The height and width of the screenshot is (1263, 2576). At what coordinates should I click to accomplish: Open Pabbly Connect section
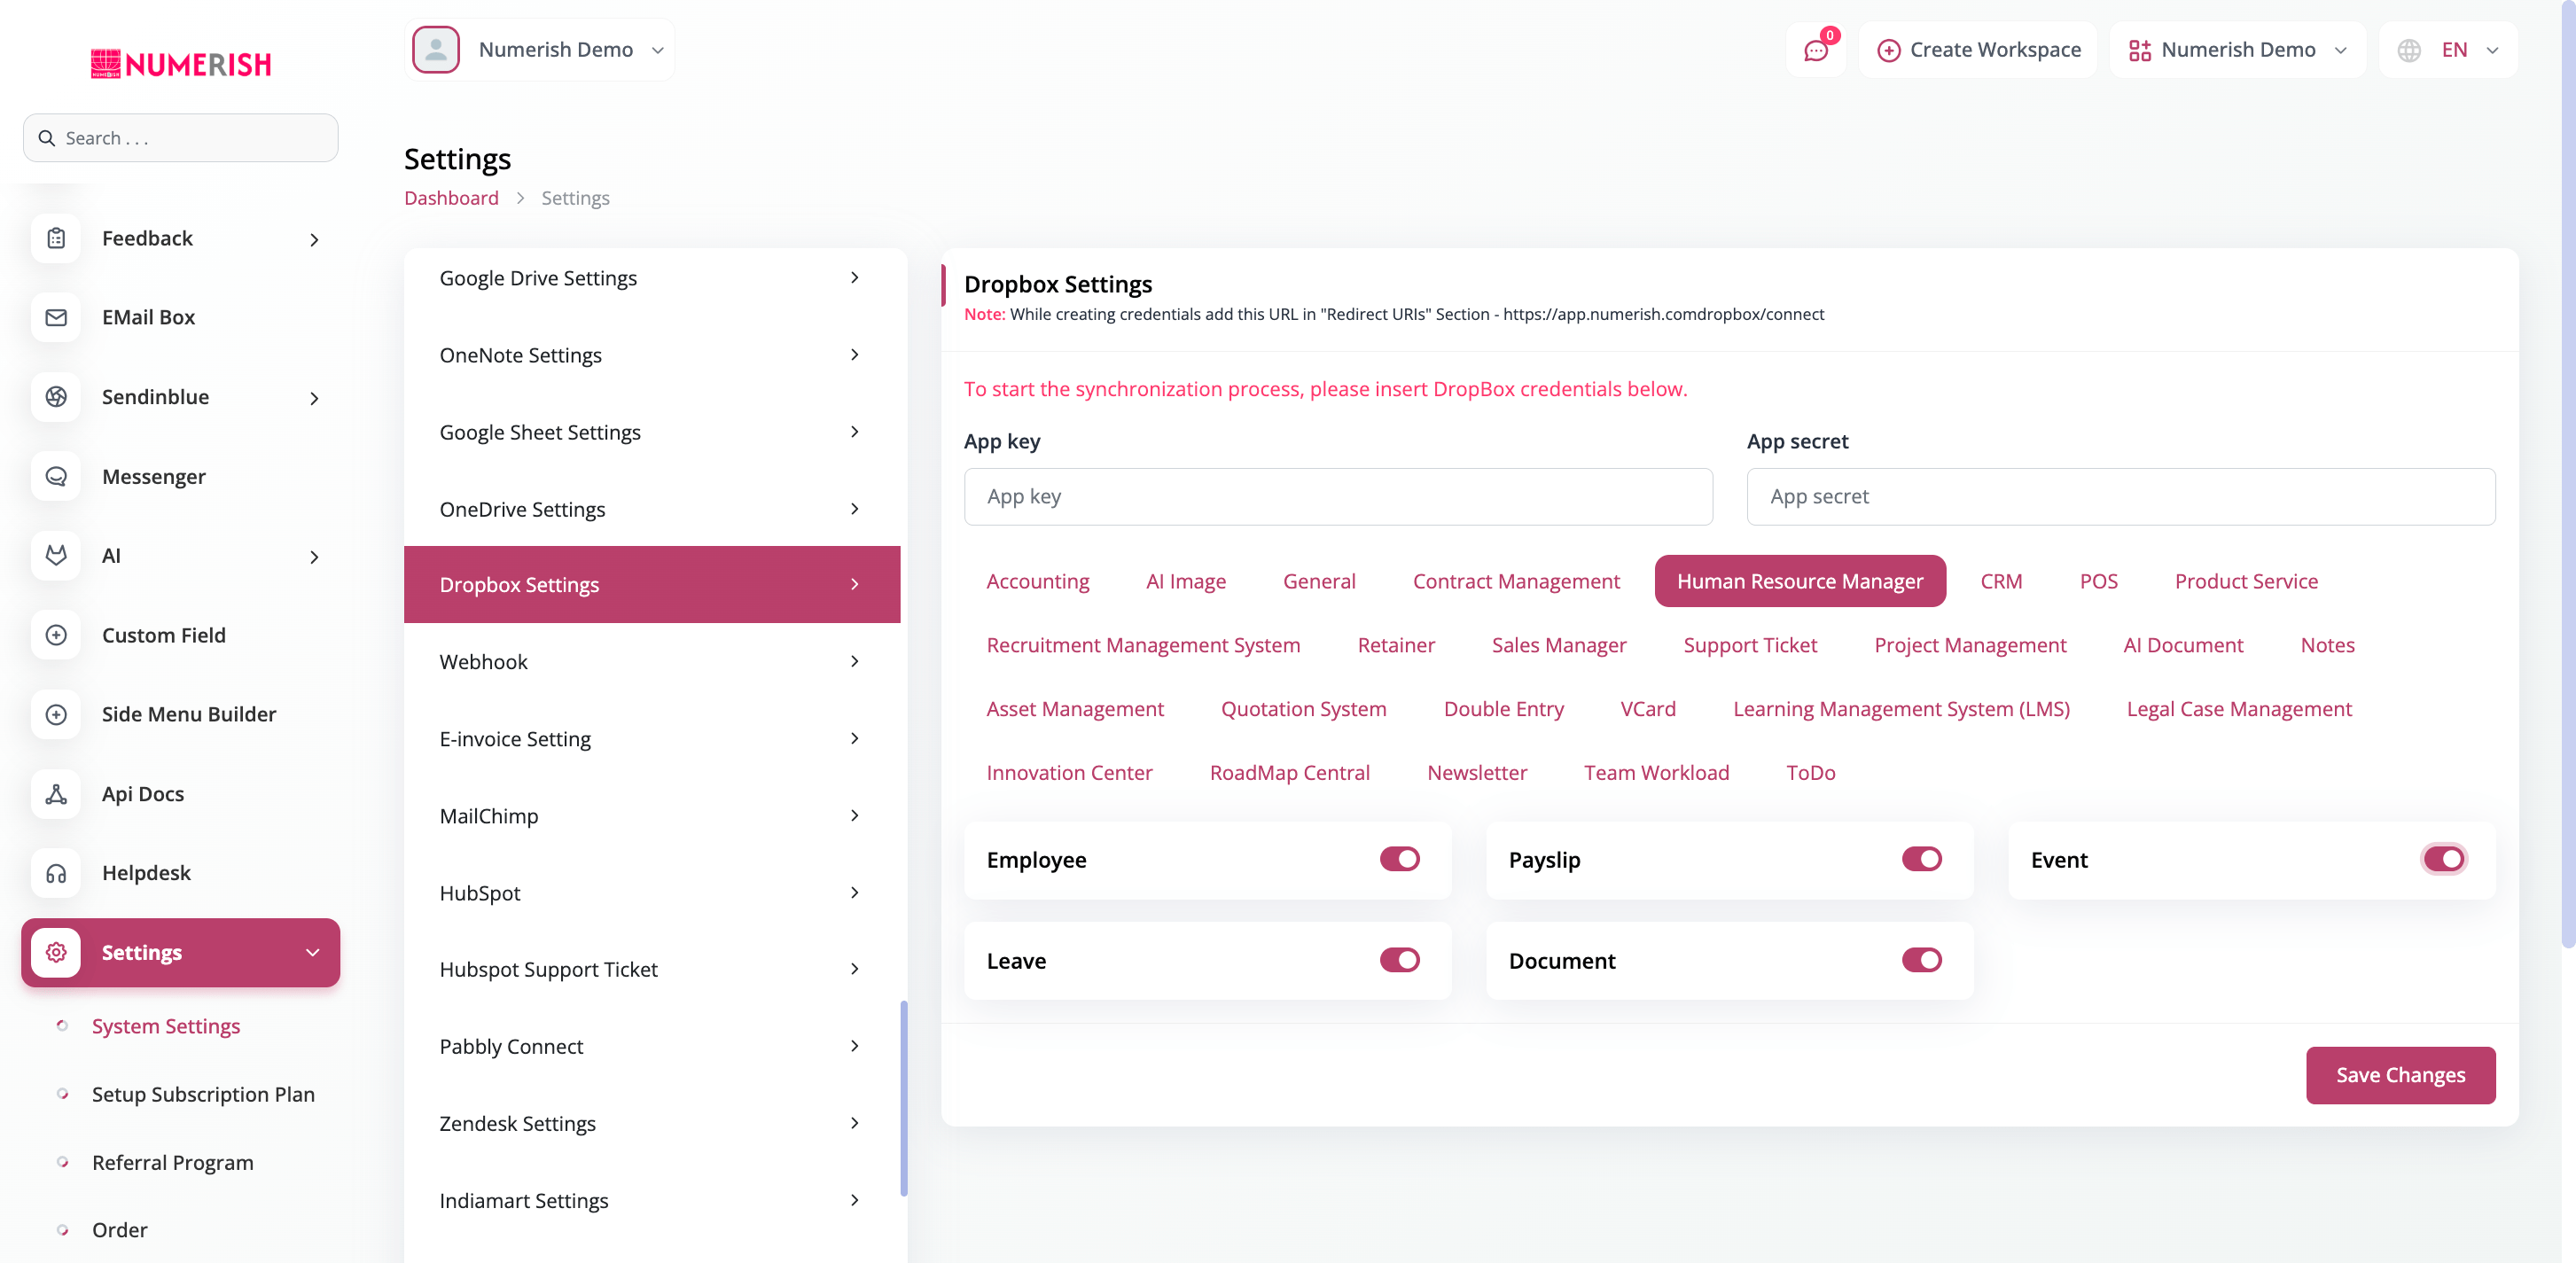652,1046
